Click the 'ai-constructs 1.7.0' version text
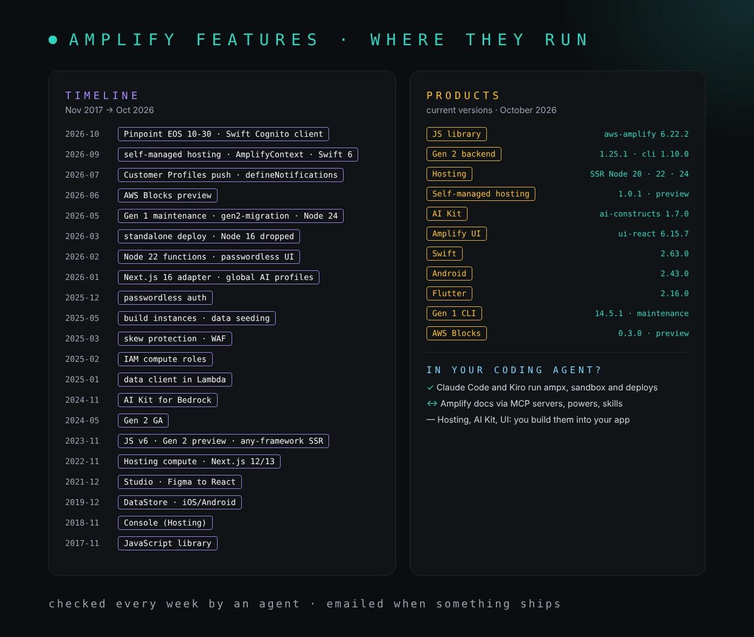Screen dimensions: 754x637 point(644,214)
